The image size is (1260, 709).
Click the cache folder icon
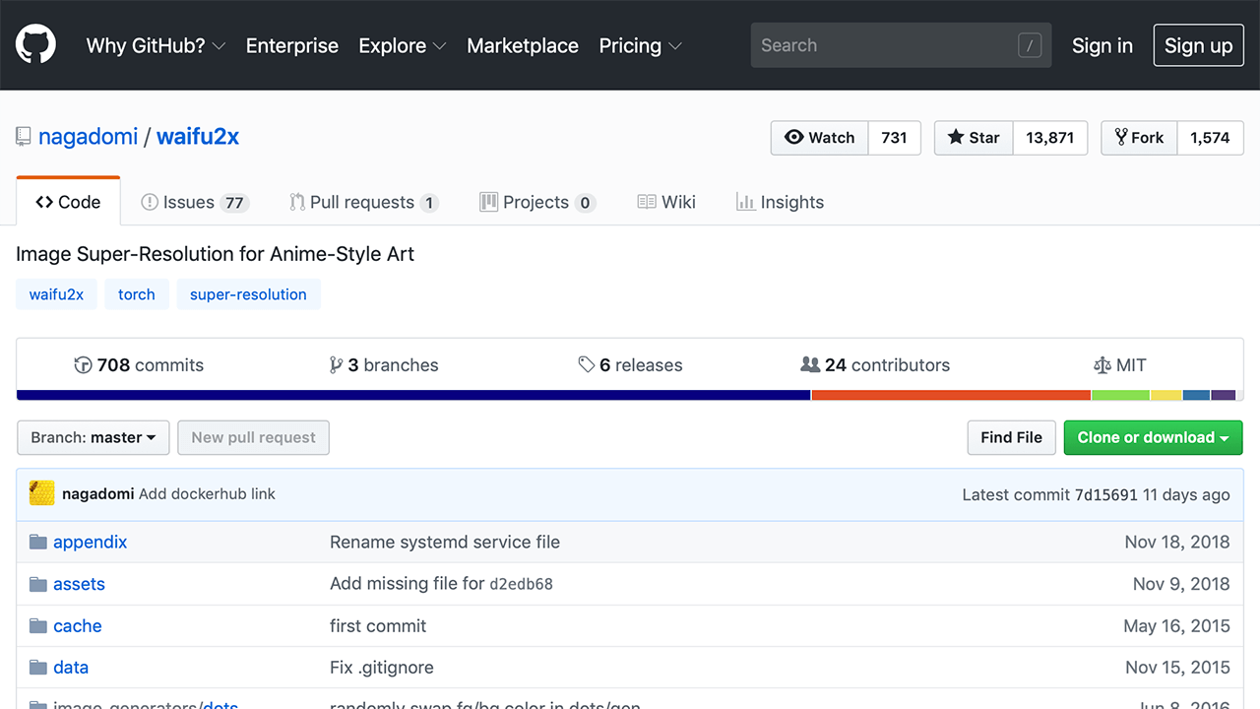[x=38, y=626]
